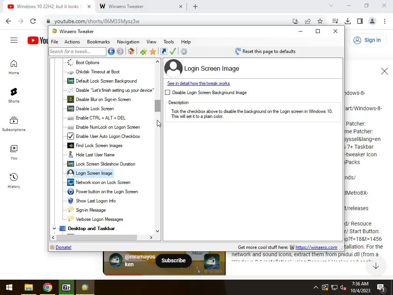The image size is (393, 295).
Task: Go to YouTube Home in sidebar
Action: 14,67
